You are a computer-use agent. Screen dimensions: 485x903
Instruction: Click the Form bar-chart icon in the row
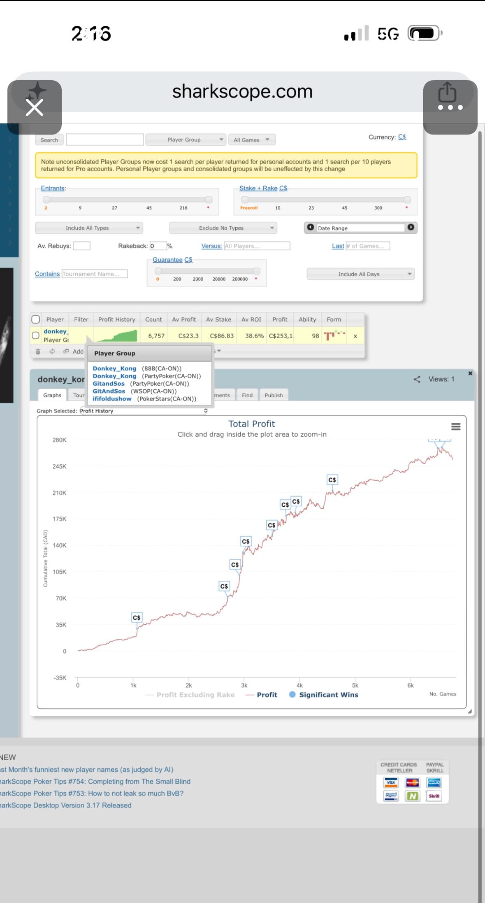click(334, 335)
